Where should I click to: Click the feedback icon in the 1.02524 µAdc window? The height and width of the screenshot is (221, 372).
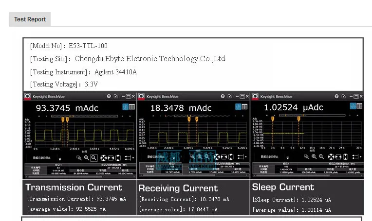[x=344, y=96]
